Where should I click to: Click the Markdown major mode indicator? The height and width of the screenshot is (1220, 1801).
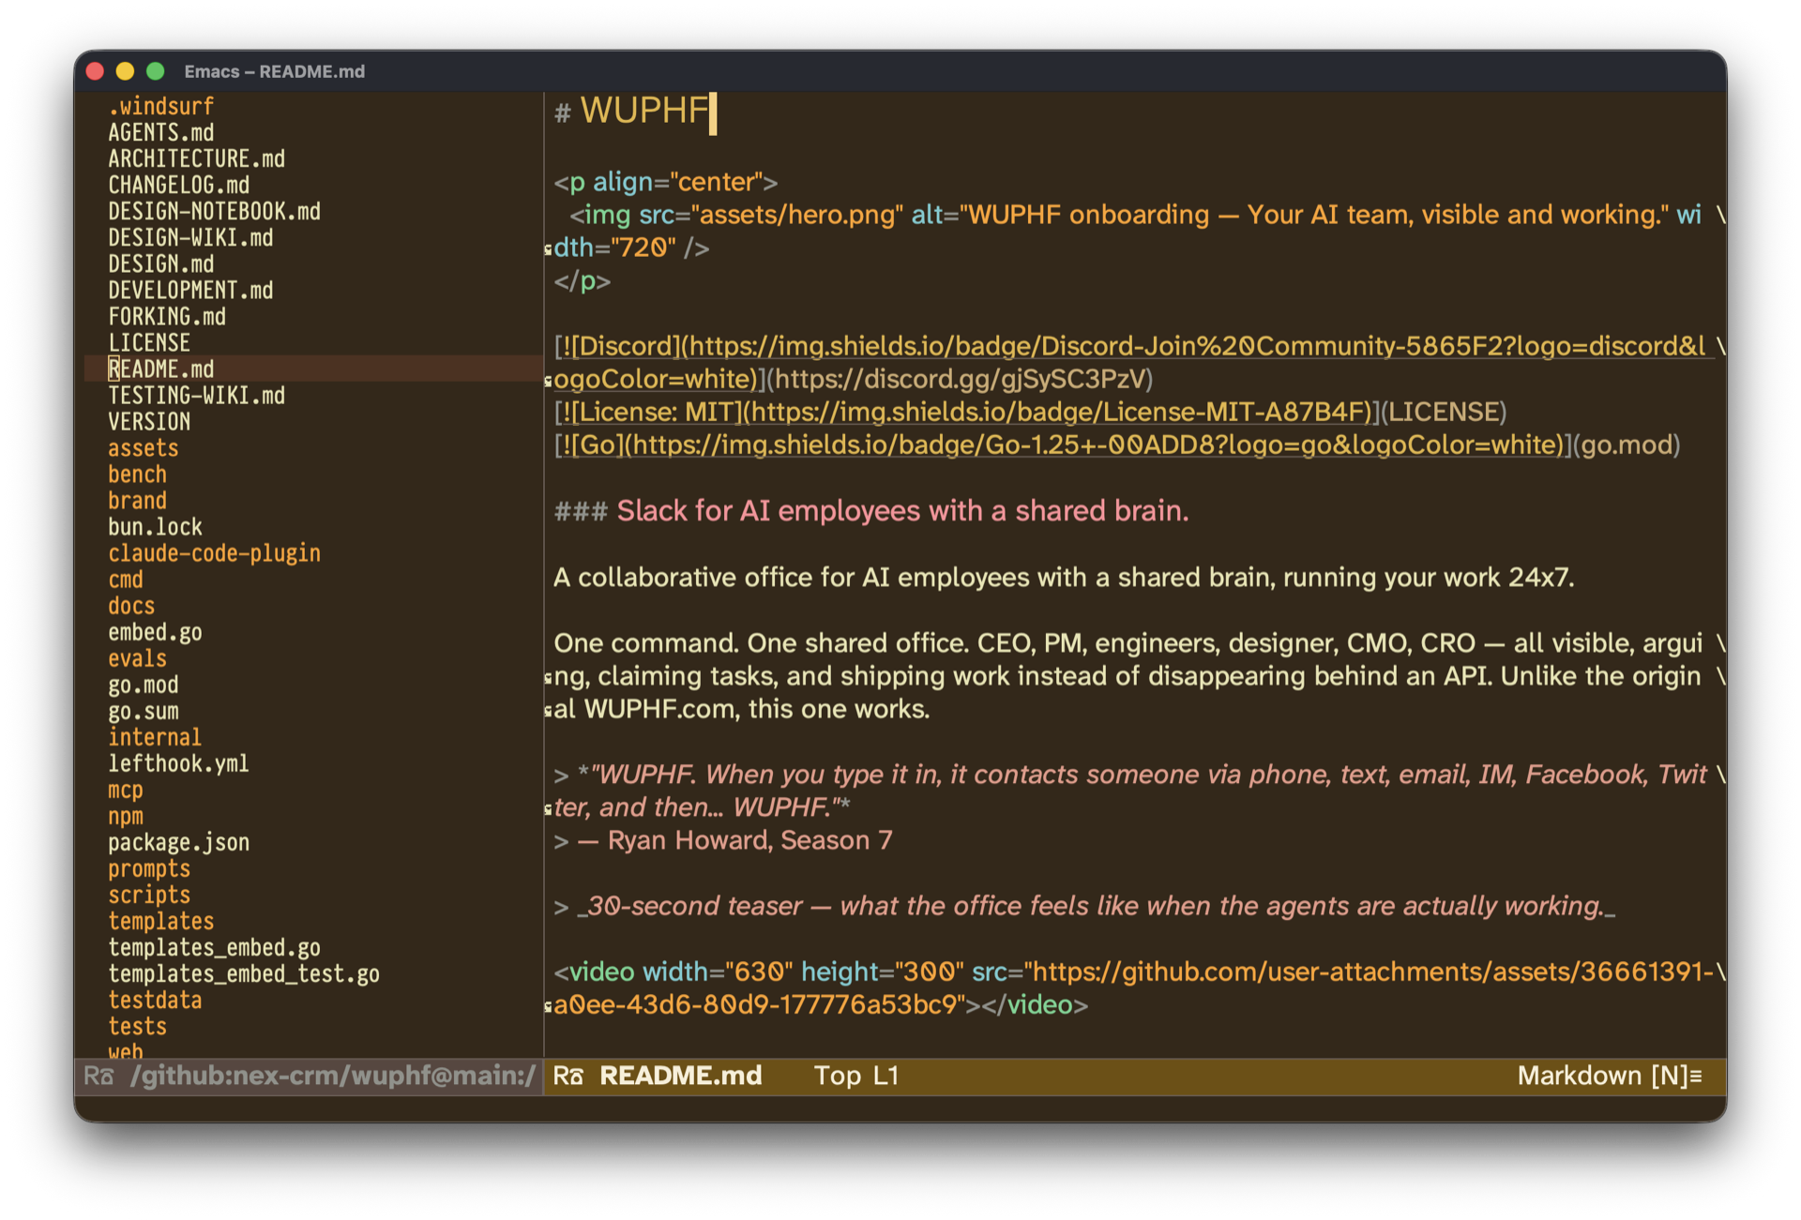tap(1580, 1076)
